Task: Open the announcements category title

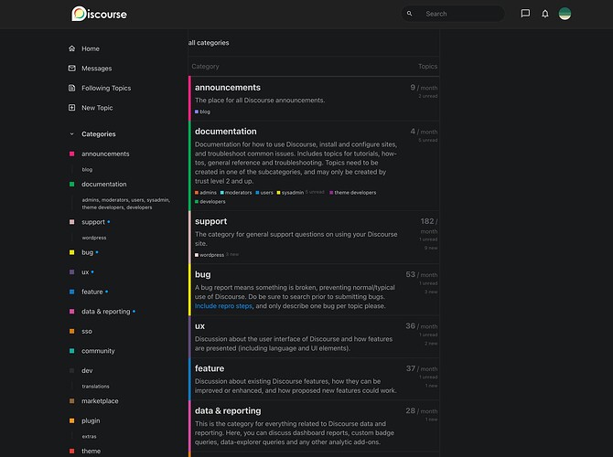Action: tap(228, 88)
